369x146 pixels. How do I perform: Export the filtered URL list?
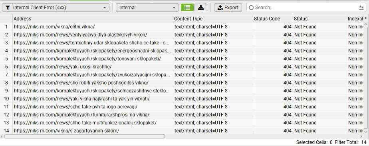coord(228,8)
